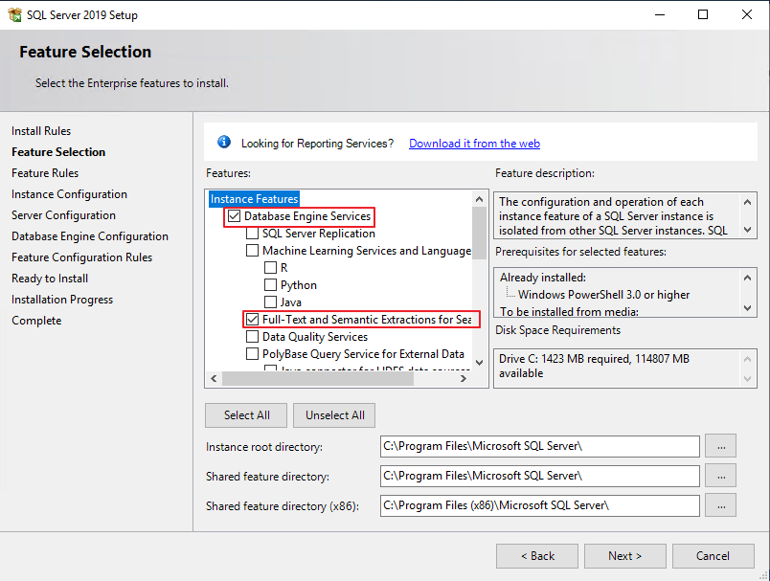The height and width of the screenshot is (581, 770).
Task: Tick Machine Learning Services and Language checkbox
Action: [253, 250]
